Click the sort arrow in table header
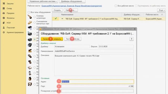The width and height of the screenshot is (168, 94). [162, 15]
